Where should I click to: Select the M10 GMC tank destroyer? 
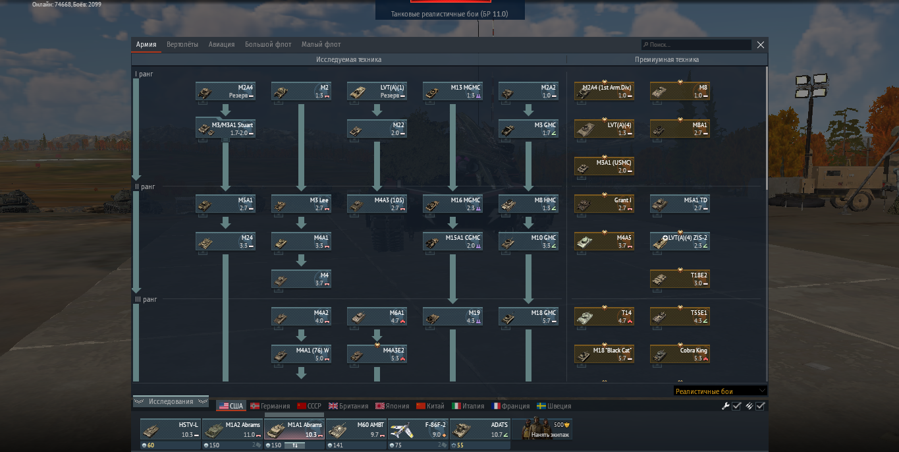(528, 241)
